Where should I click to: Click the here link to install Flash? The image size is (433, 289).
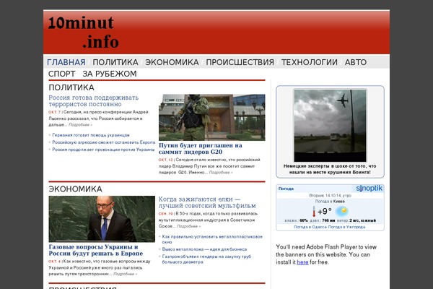point(302,262)
